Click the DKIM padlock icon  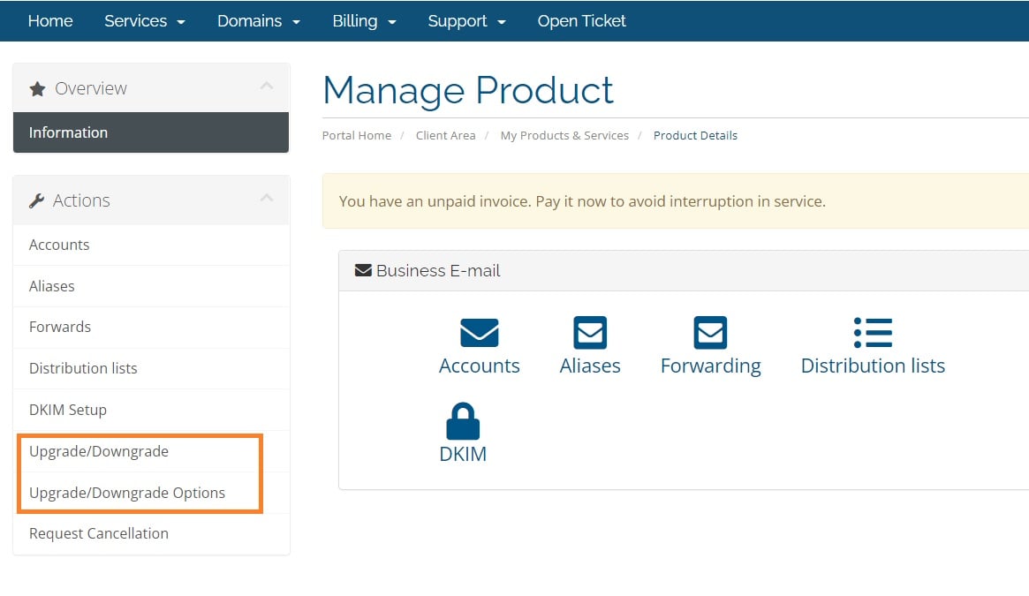tap(463, 421)
